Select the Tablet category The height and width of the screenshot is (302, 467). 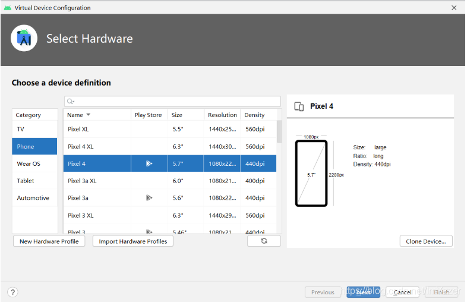(x=34, y=181)
